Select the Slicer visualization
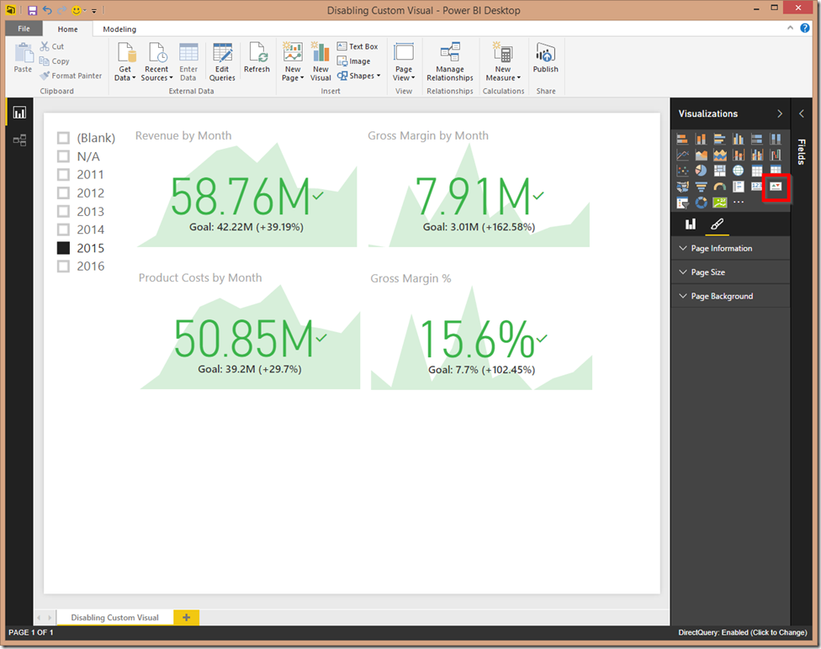This screenshot has width=821, height=649. 682,203
